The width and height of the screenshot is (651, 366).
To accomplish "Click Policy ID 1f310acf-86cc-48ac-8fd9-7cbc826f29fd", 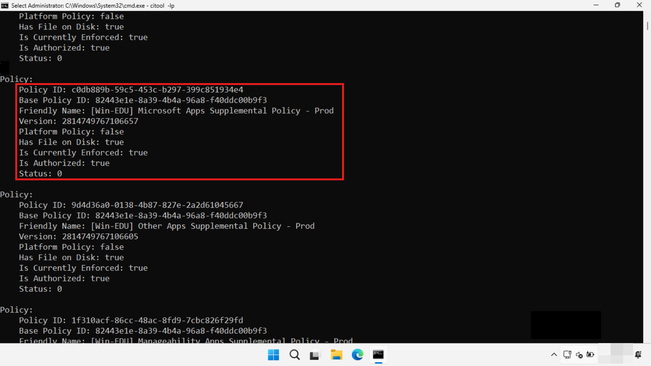I will tap(131, 320).
